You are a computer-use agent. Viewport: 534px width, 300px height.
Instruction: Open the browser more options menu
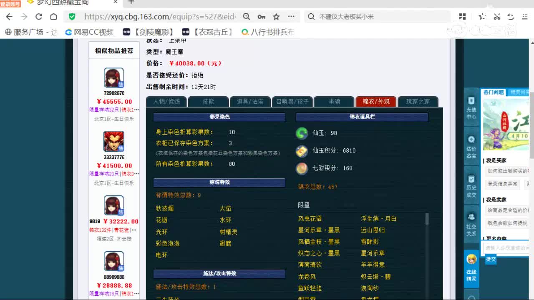tap(292, 17)
